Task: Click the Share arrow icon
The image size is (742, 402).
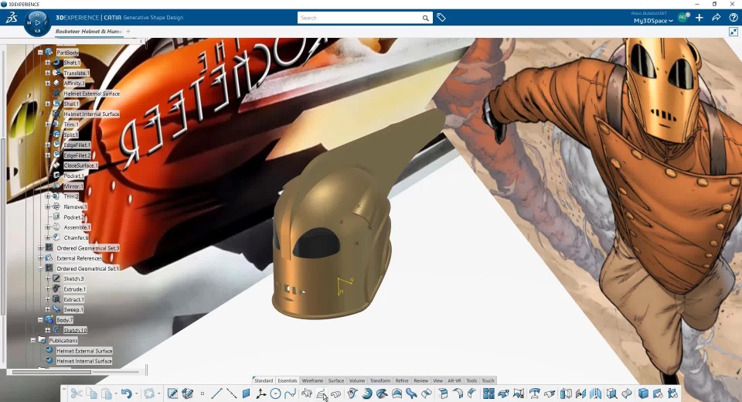Action: click(x=716, y=18)
